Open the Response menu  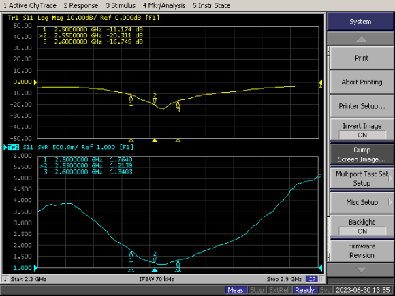click(81, 5)
